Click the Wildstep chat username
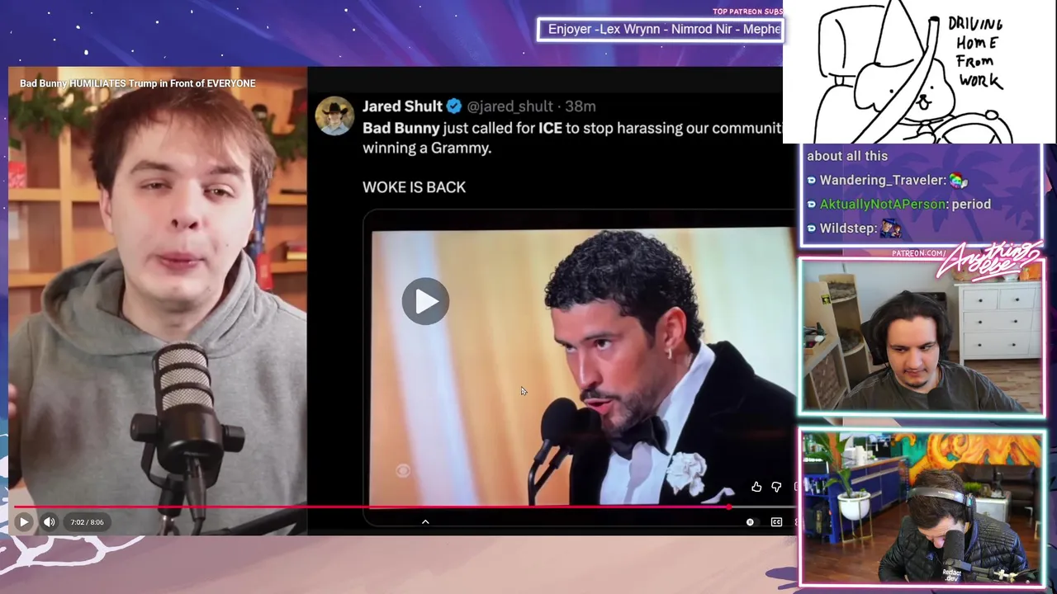This screenshot has width=1057, height=594. (849, 228)
